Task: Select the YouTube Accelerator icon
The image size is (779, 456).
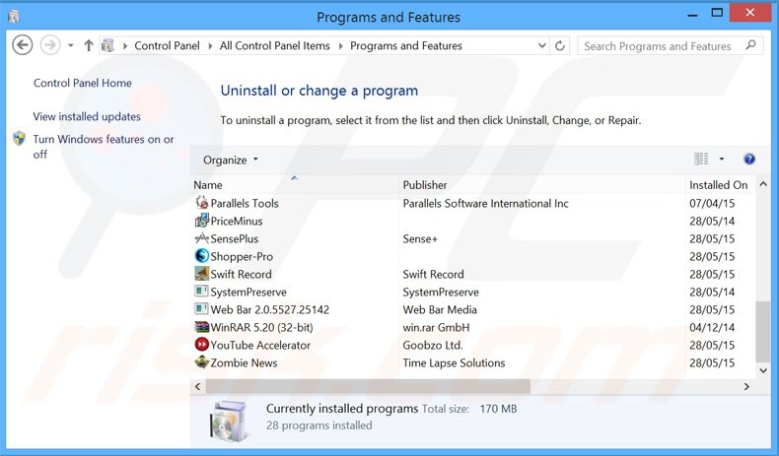Action: pyautogui.click(x=202, y=345)
